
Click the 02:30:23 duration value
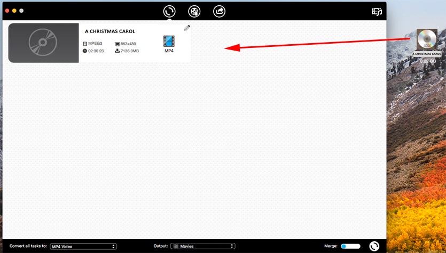coord(96,51)
